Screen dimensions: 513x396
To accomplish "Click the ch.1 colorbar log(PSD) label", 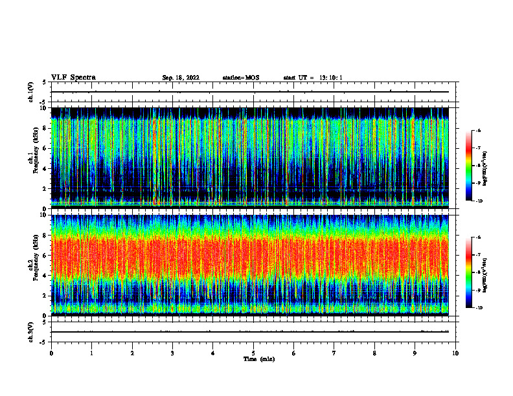I will pyautogui.click(x=484, y=168).
